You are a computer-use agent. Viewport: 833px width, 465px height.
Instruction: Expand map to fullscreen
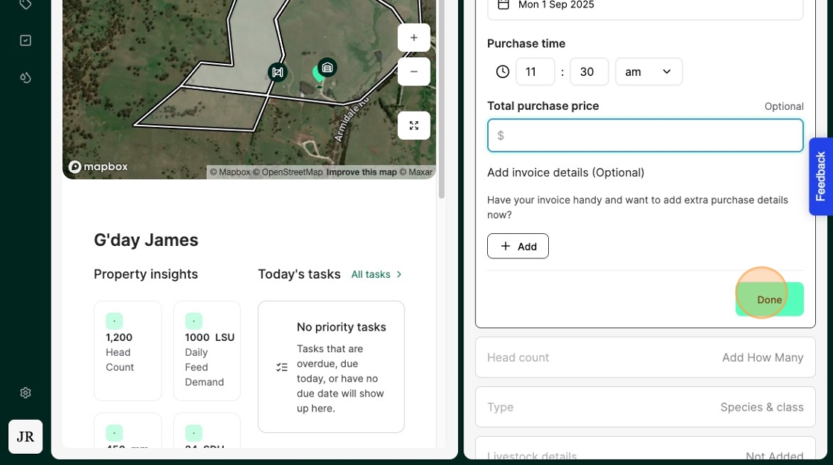pyautogui.click(x=414, y=126)
